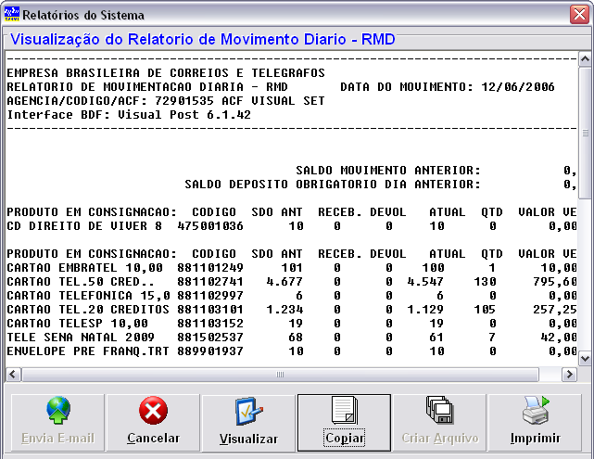Click the Visualizar button label

coord(248,439)
